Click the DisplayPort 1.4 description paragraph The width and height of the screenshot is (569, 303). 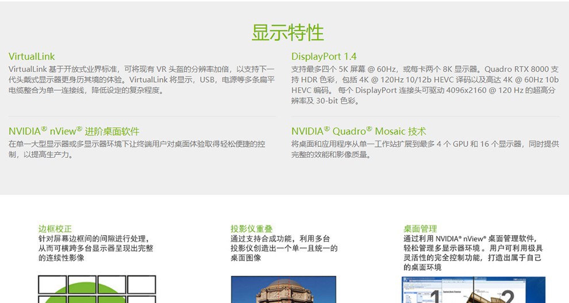(425, 85)
